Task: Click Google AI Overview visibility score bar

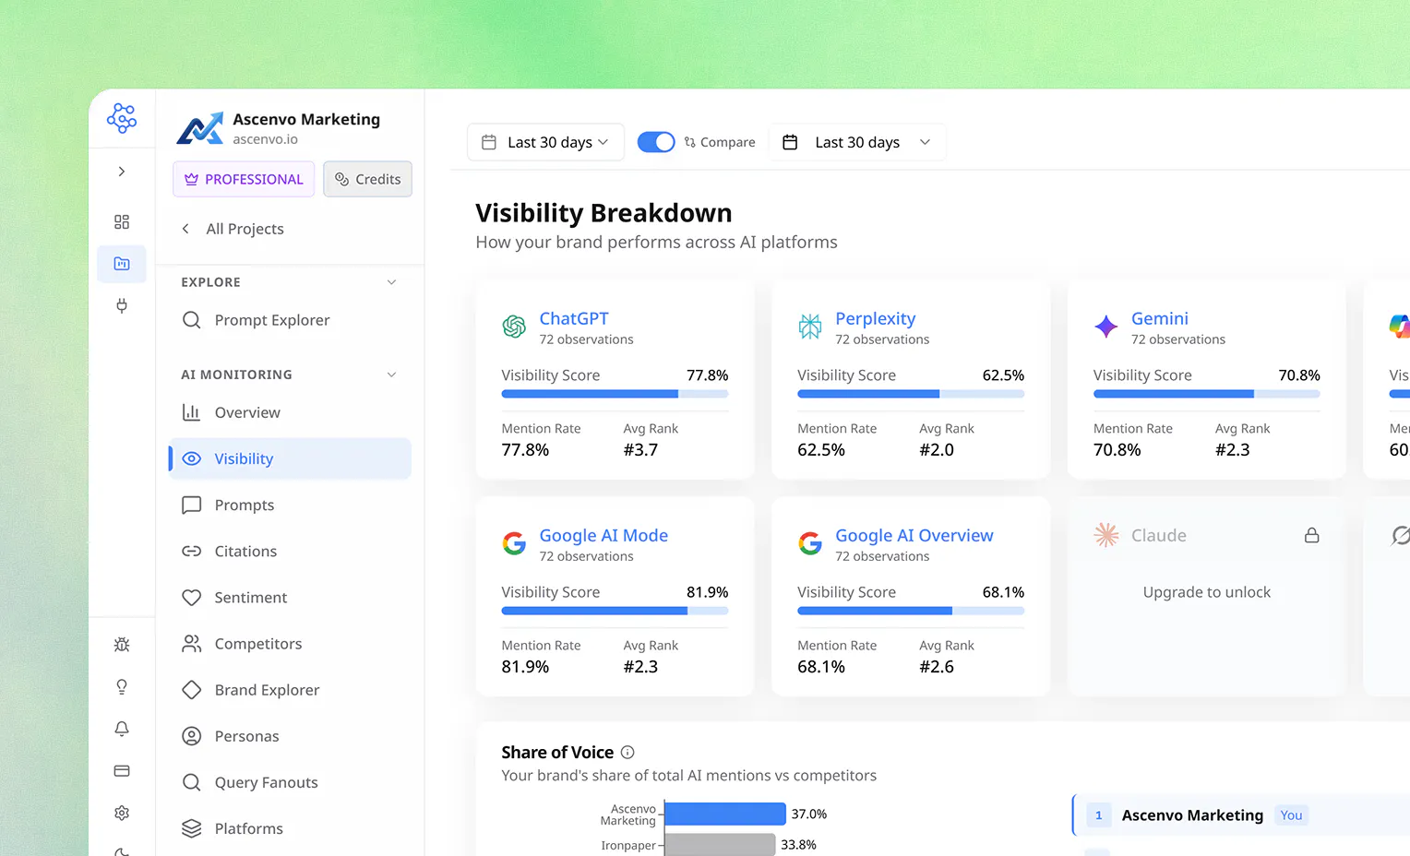Action: tap(911, 611)
